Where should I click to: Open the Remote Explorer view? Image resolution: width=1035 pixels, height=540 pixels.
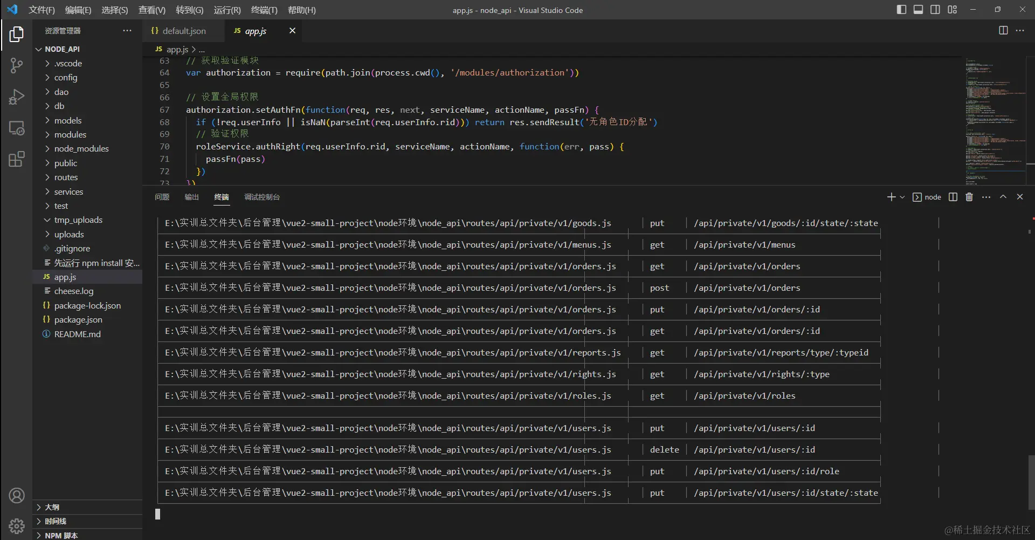click(x=16, y=128)
